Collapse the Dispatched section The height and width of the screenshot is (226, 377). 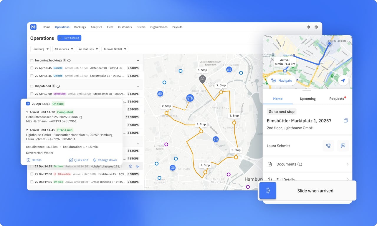pos(138,86)
